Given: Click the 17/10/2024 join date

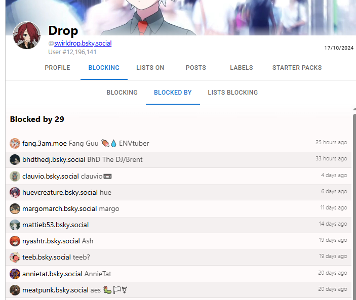Looking at the screenshot, I should tap(339, 48).
